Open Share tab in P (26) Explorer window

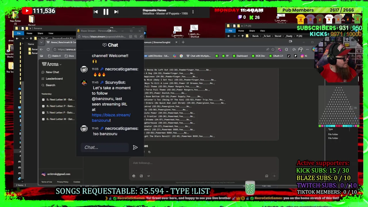[x=252, y=31]
